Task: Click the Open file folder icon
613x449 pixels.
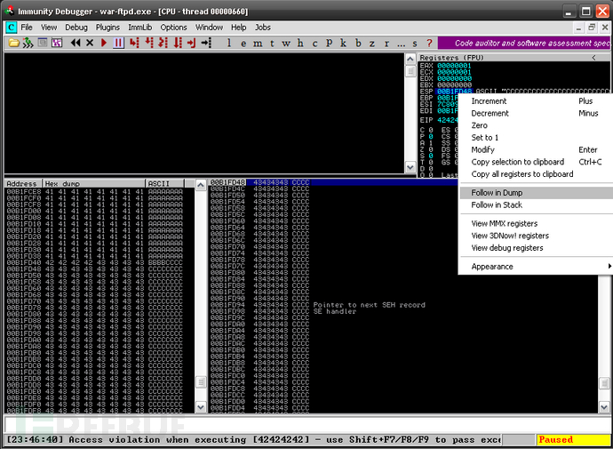Action: click(x=12, y=43)
